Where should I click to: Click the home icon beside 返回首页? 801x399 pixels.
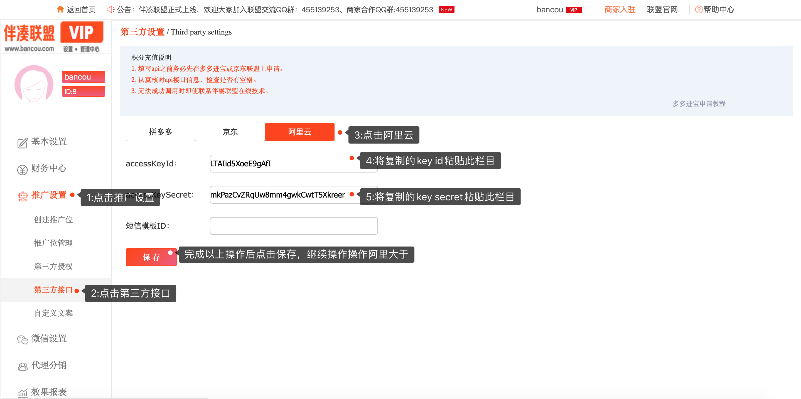[60, 9]
